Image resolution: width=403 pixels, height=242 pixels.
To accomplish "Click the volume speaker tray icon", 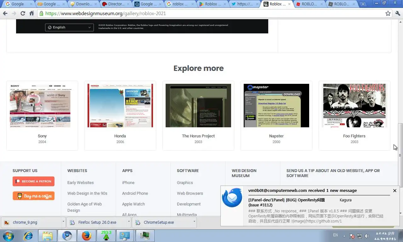I will click(367, 236).
